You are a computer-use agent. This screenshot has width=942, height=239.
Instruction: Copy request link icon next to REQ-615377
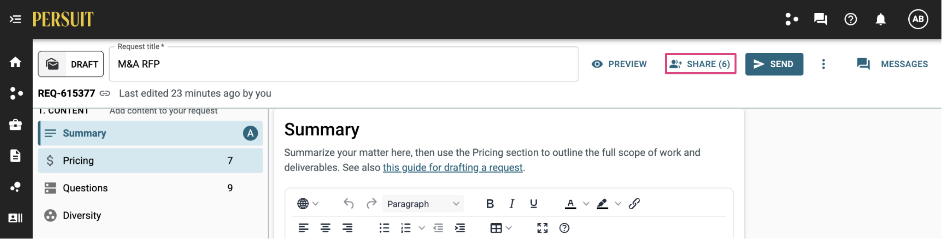tap(105, 93)
